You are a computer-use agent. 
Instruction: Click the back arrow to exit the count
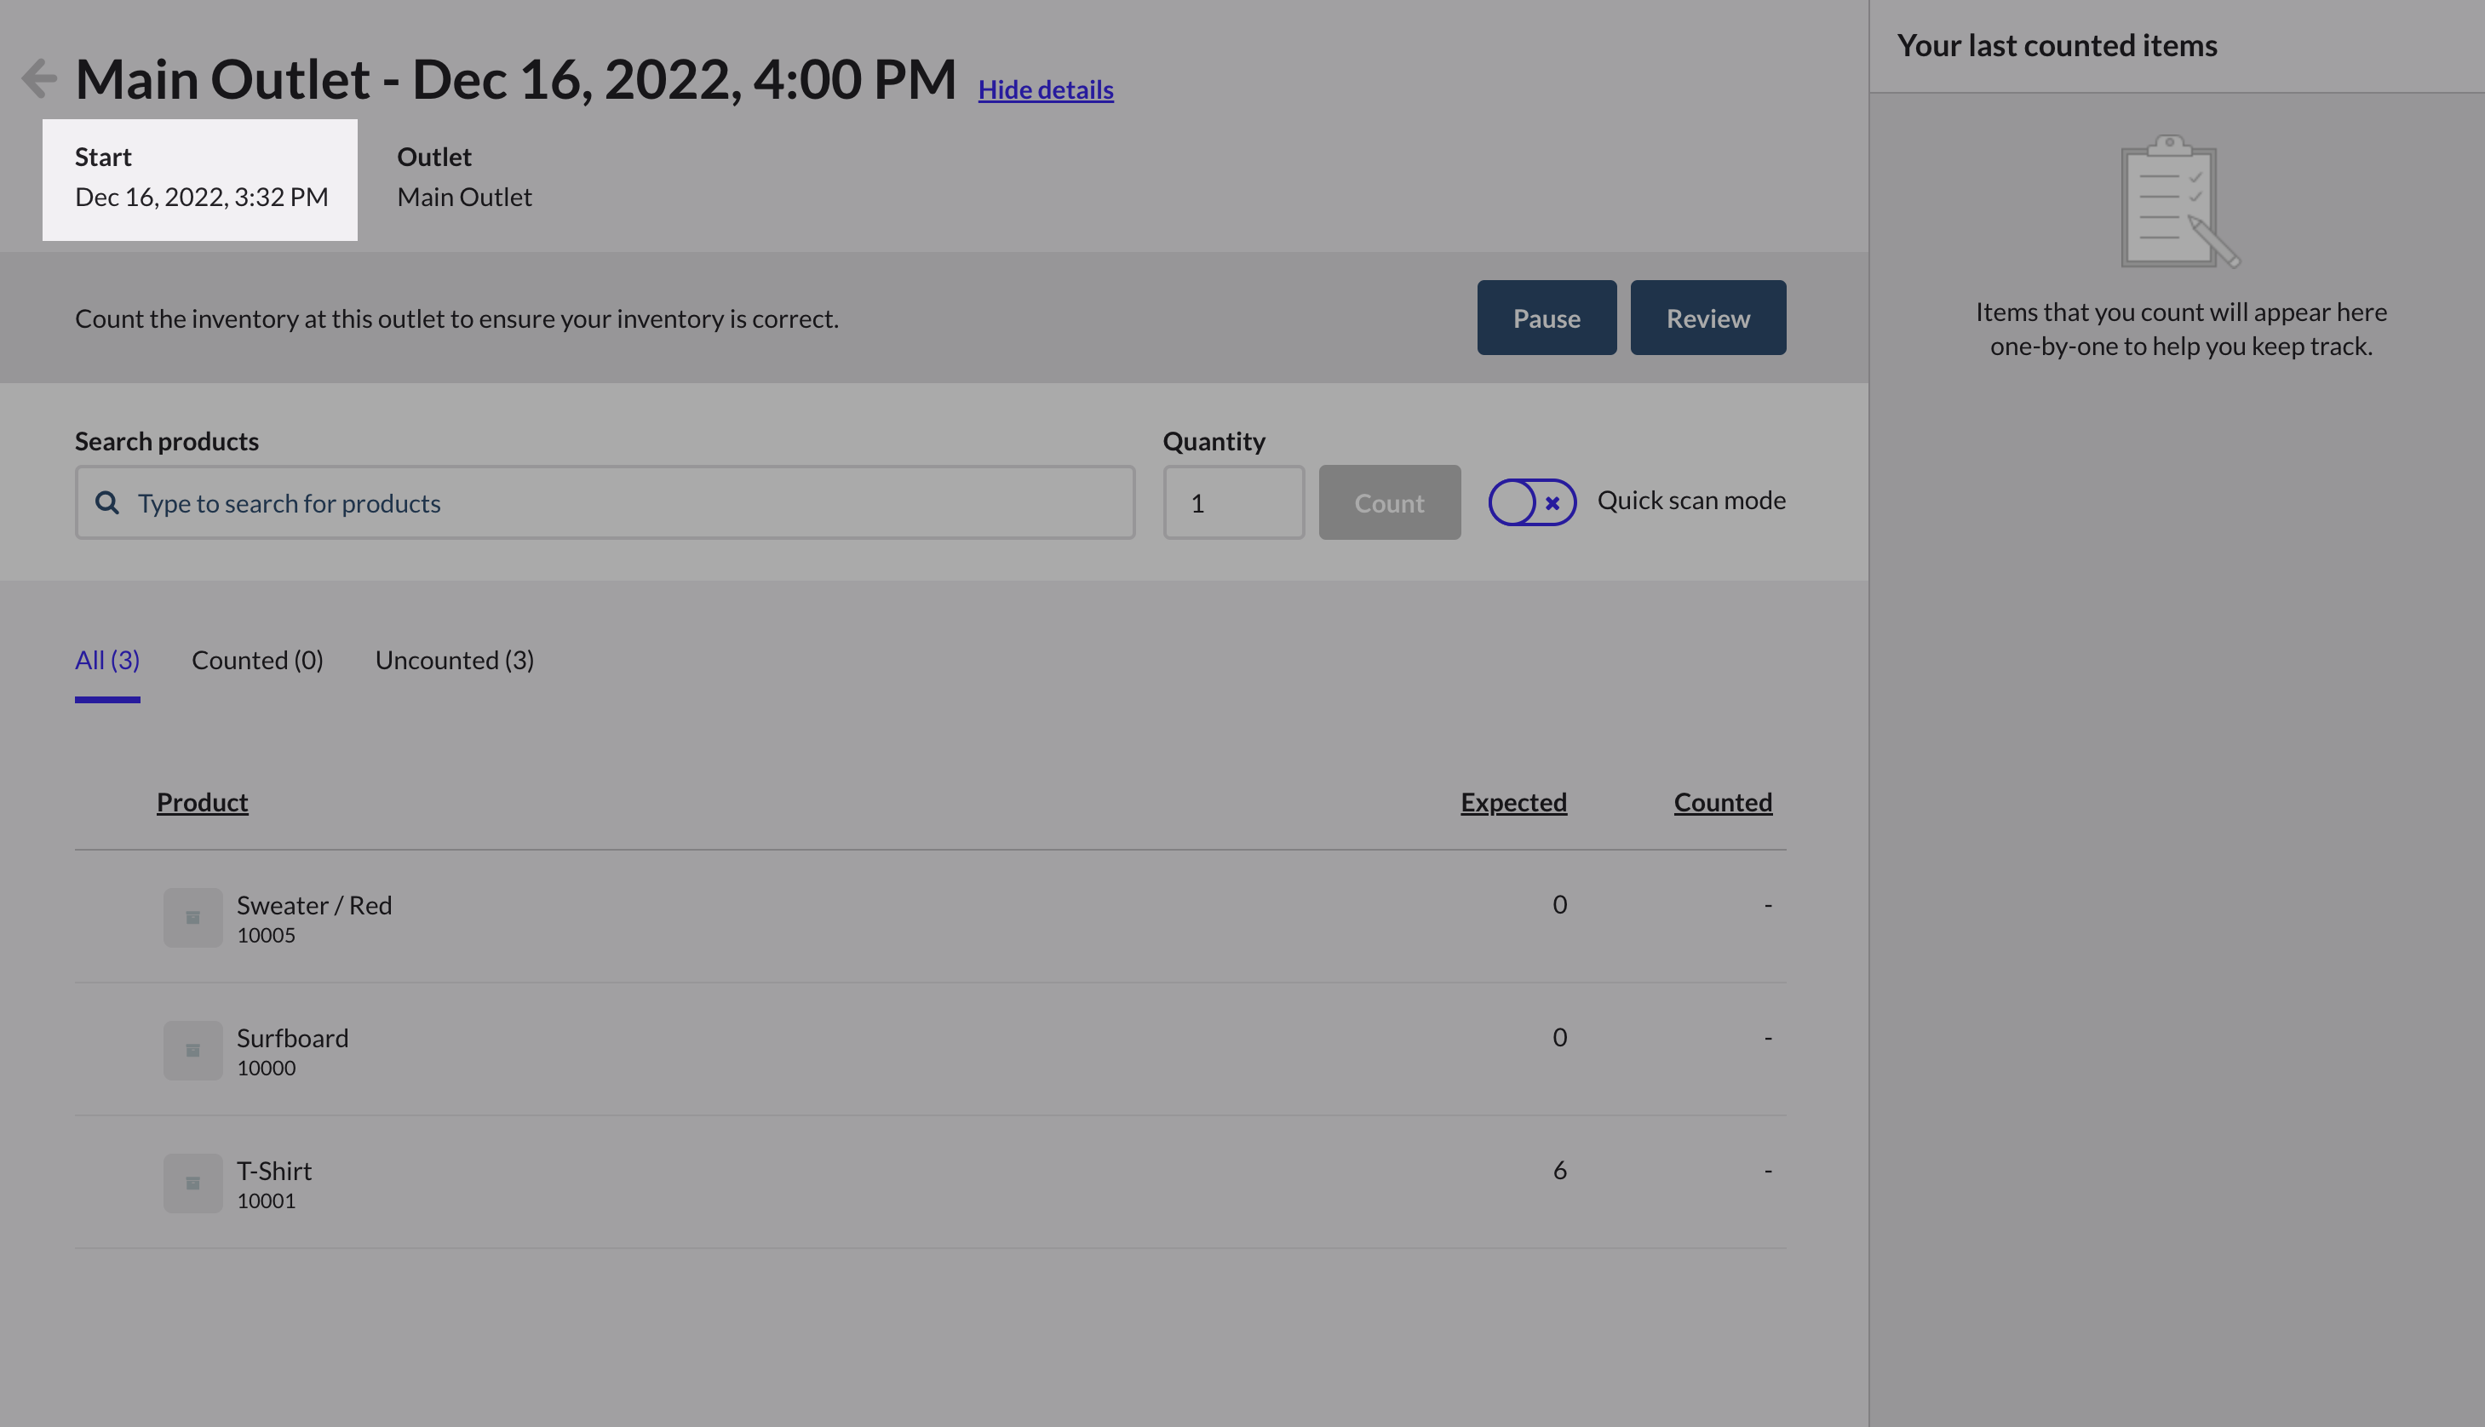[38, 77]
